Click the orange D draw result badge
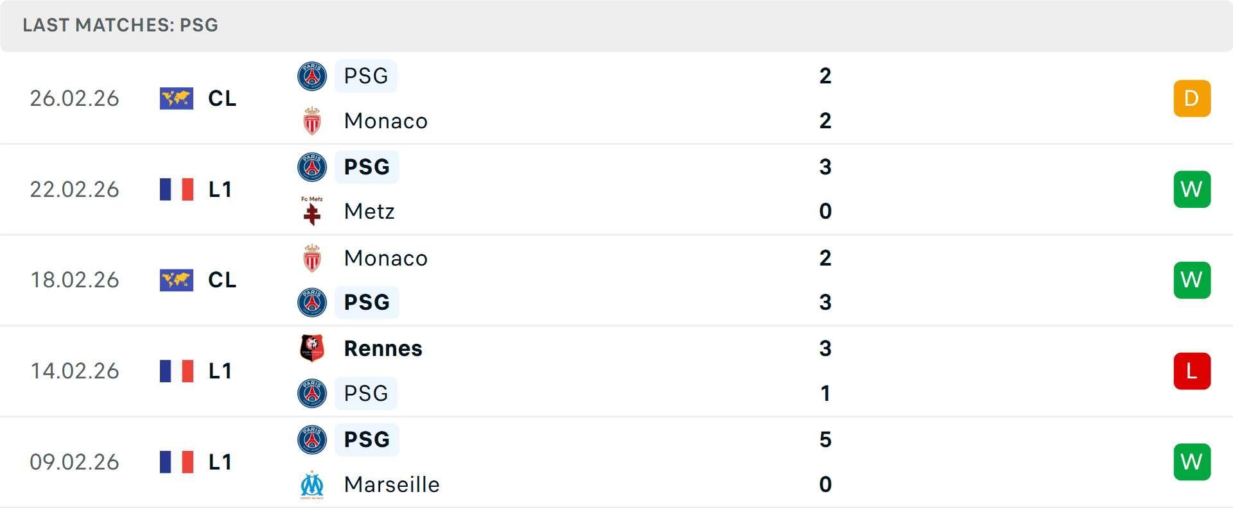The width and height of the screenshot is (1233, 508). 1192,98
